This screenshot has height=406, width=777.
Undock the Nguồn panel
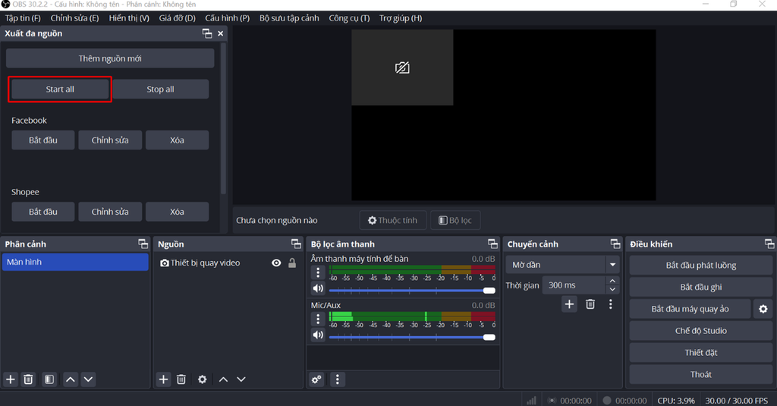click(x=296, y=244)
